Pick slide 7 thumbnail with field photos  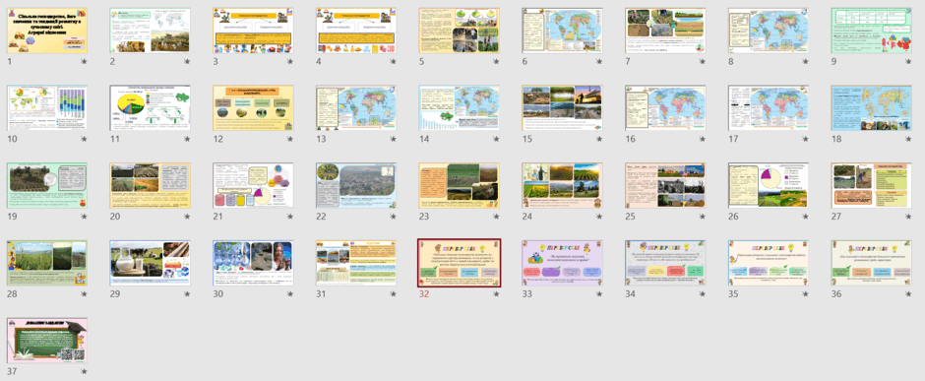pos(665,31)
